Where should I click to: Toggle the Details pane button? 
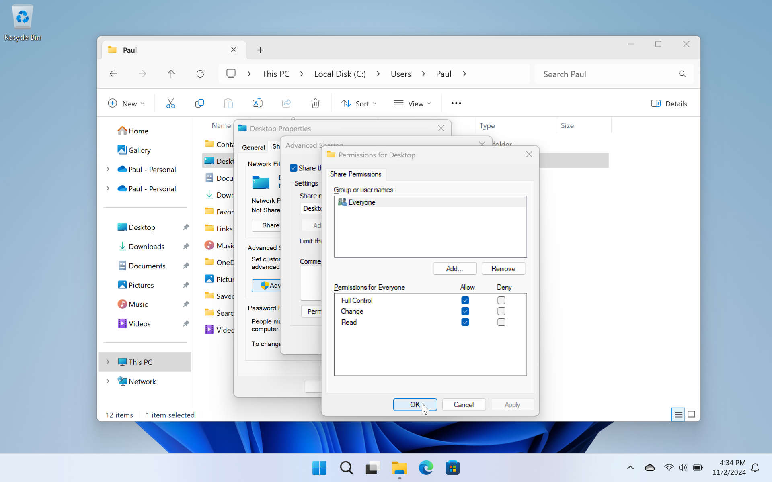669,104
